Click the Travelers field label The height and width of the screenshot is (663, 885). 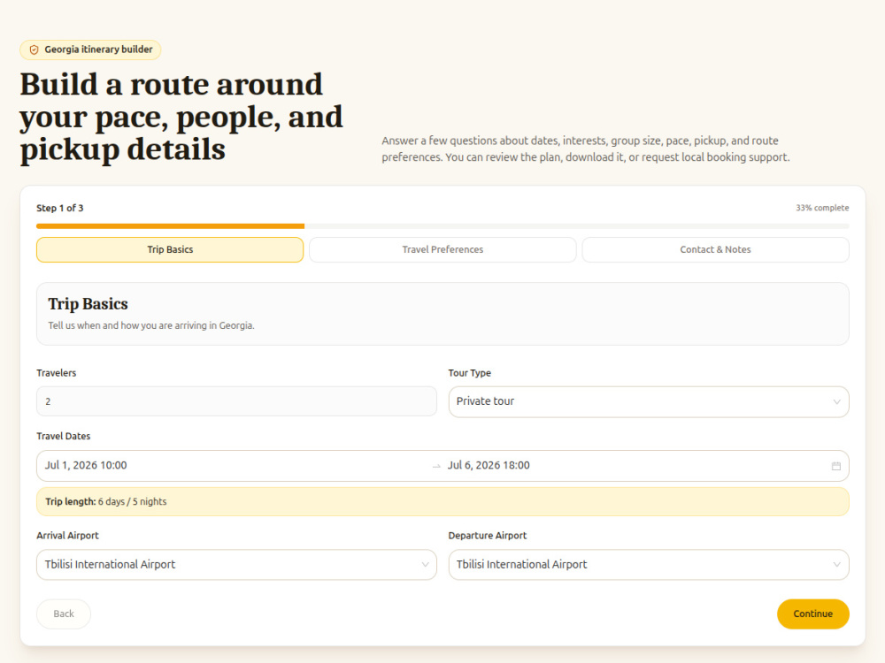57,373
